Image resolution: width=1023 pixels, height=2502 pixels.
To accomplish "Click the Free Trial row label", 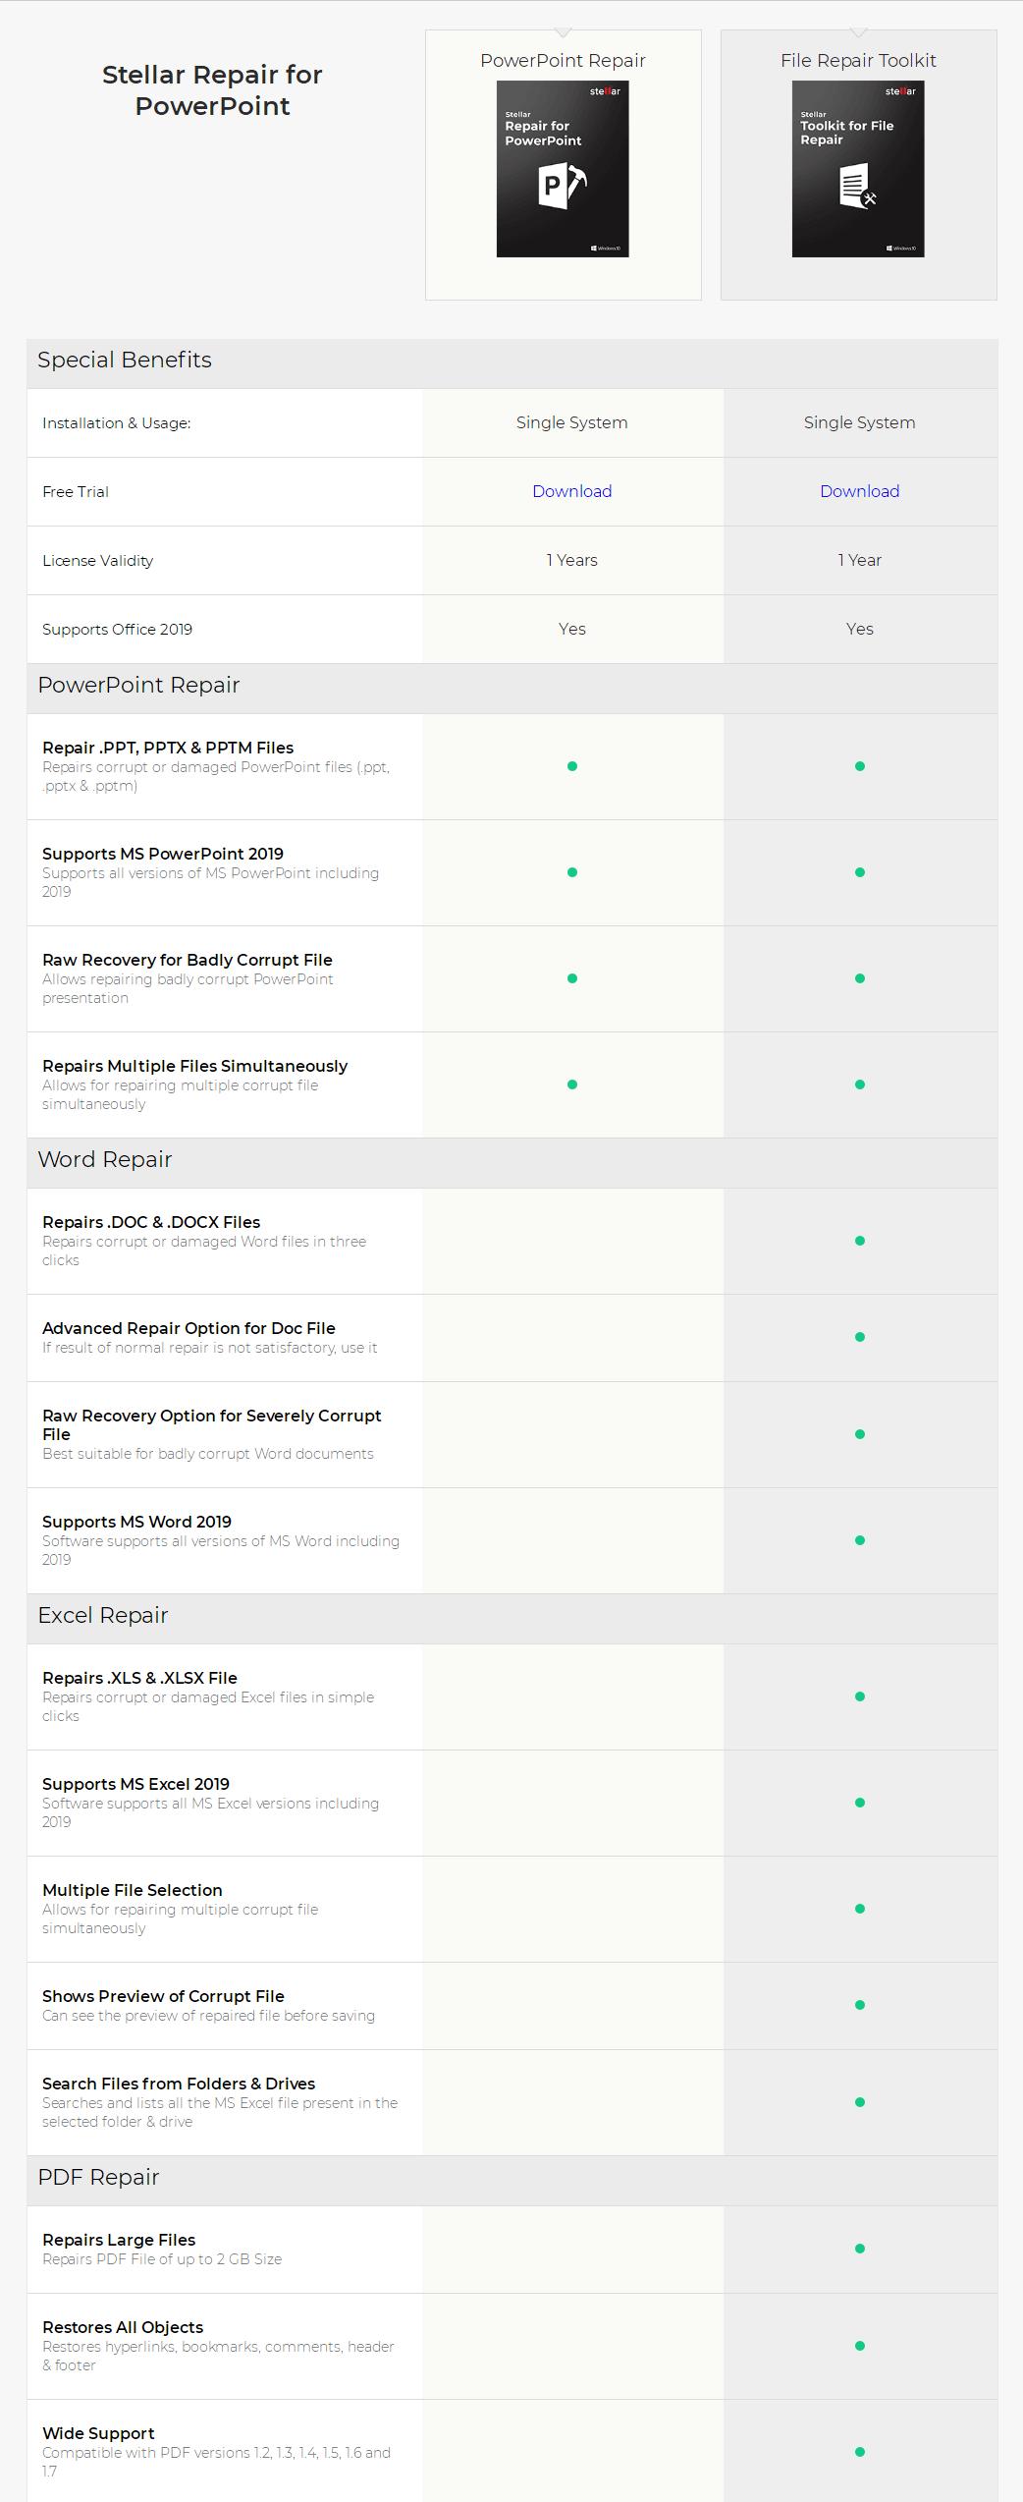I will tap(76, 492).
